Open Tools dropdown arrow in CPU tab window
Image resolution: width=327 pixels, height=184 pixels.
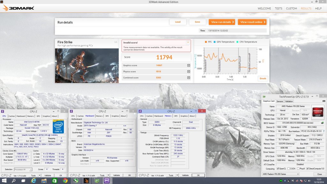coord(39,175)
